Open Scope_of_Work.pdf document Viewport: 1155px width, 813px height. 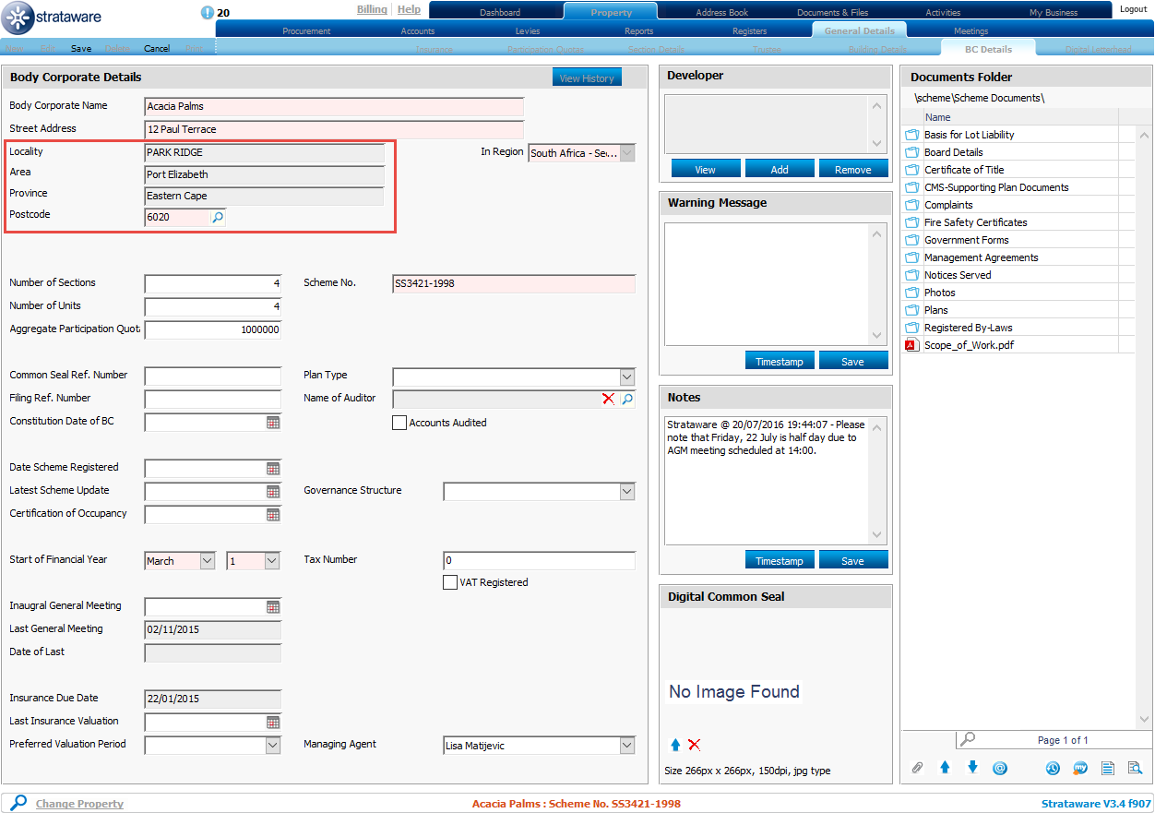coord(969,345)
